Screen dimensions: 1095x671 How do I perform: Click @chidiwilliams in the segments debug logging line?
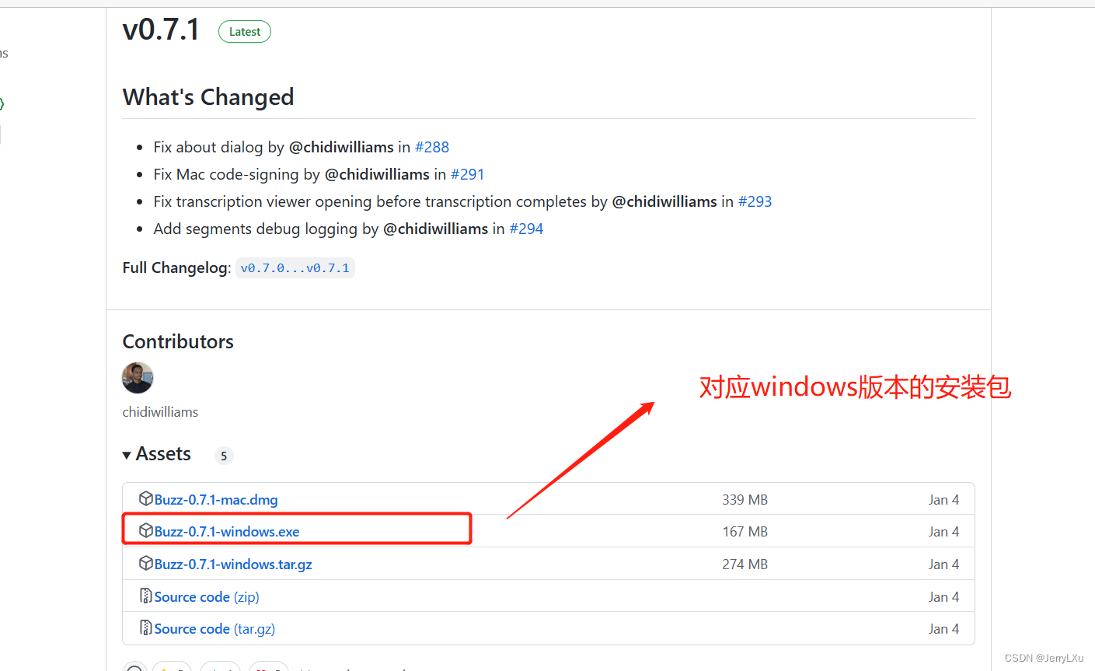[436, 229]
